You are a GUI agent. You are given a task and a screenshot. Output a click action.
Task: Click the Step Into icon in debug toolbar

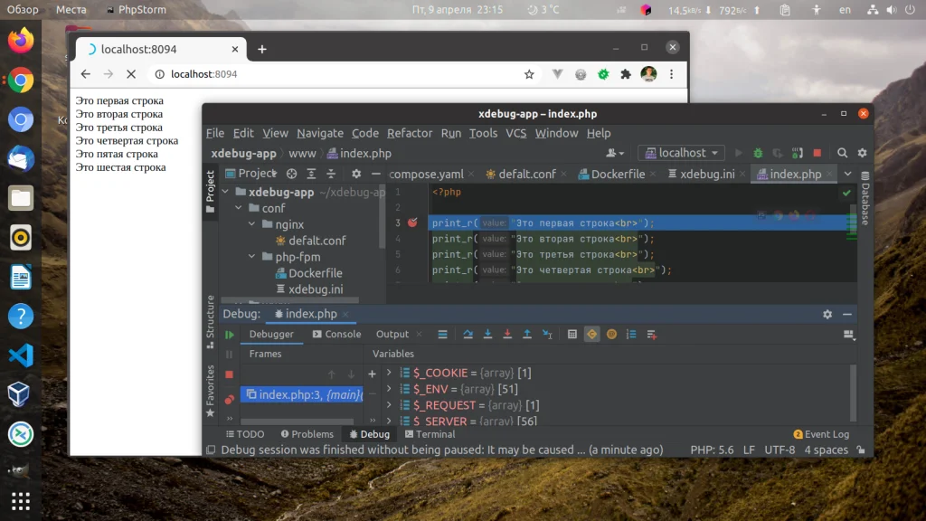[x=487, y=334]
